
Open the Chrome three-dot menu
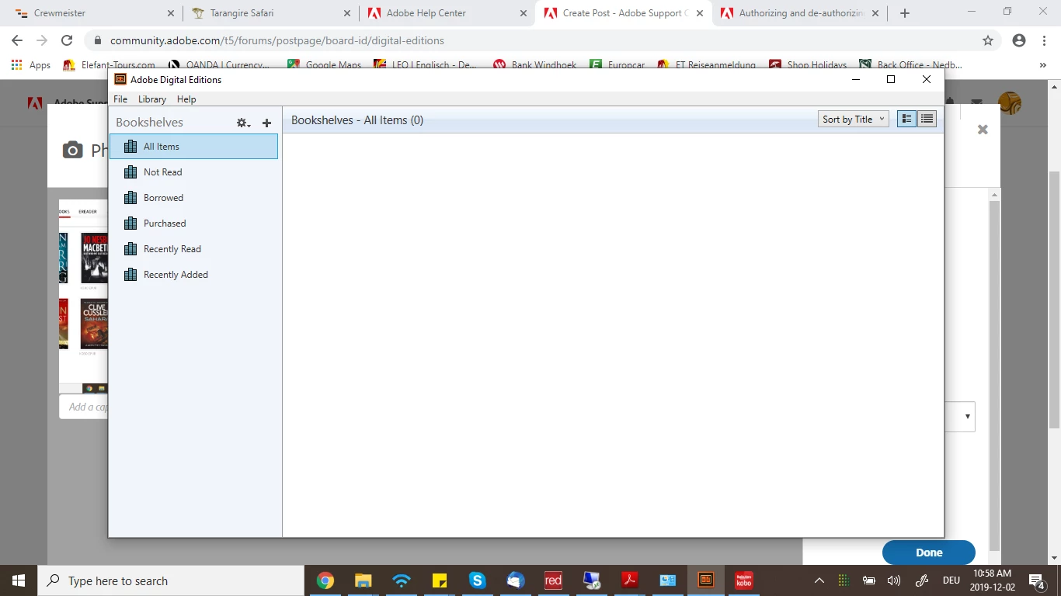tap(1043, 40)
